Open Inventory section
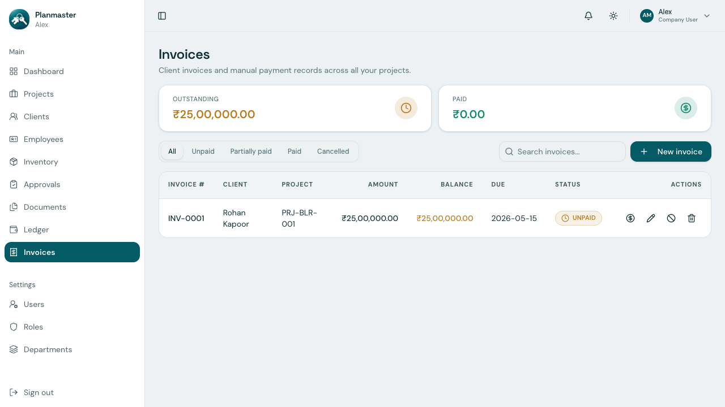 click(72, 162)
